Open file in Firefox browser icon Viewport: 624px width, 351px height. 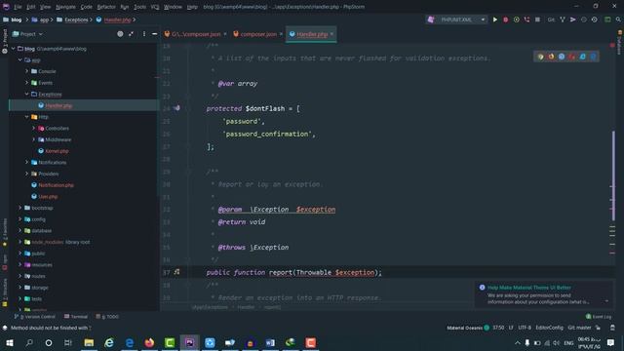click(551, 57)
